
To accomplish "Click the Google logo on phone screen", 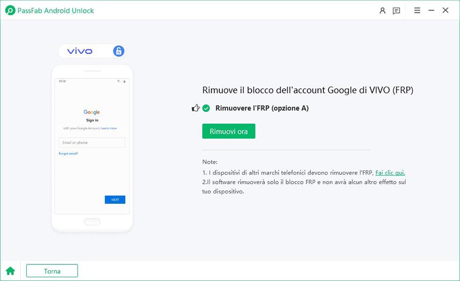I will [x=91, y=112].
